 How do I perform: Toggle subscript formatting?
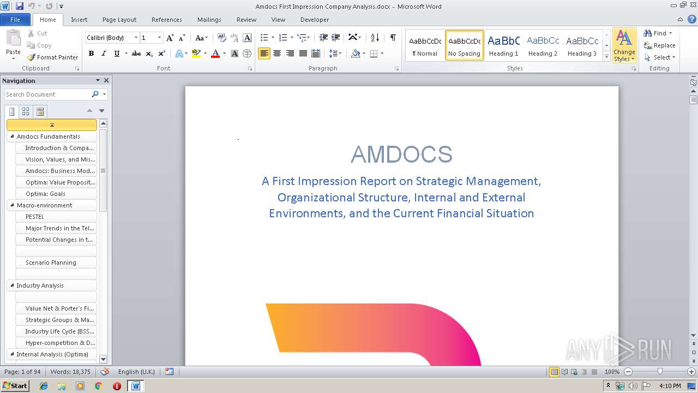(149, 53)
